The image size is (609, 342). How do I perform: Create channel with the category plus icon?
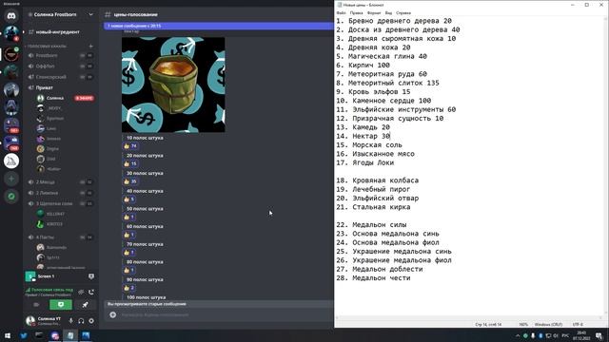[91, 47]
